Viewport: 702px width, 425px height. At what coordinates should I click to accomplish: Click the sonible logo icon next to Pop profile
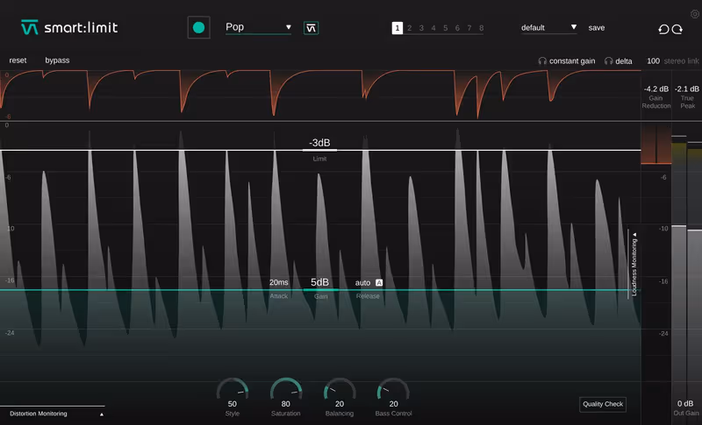311,28
